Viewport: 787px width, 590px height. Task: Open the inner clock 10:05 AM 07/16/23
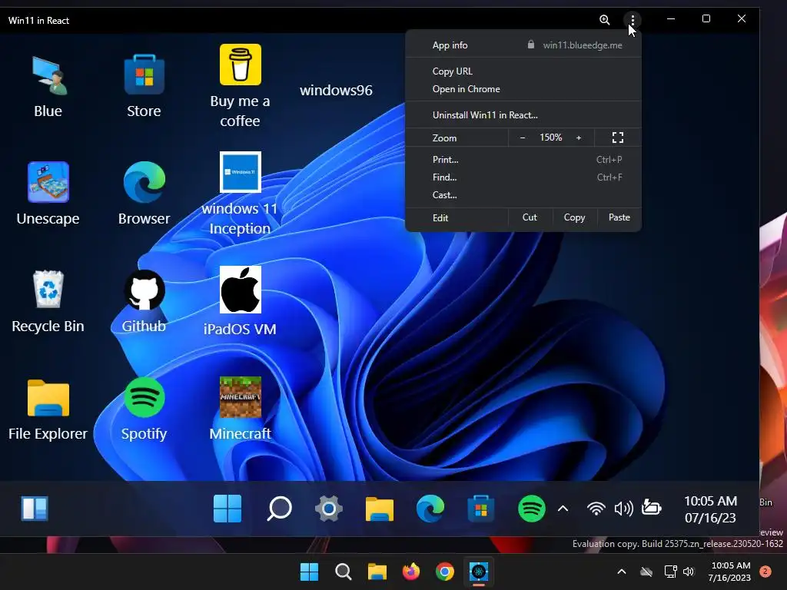click(711, 509)
